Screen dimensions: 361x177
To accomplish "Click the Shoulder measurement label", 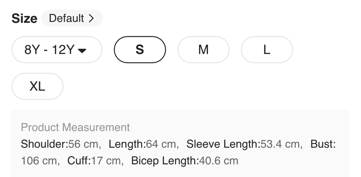I will (x=44, y=144).
